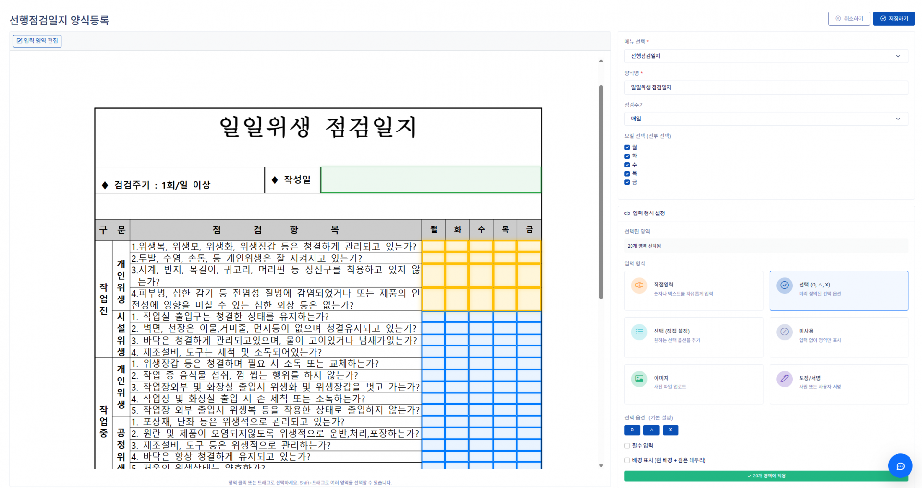Select the 도장/서명 pen icon
This screenshot has height=488, width=922.
(785, 379)
